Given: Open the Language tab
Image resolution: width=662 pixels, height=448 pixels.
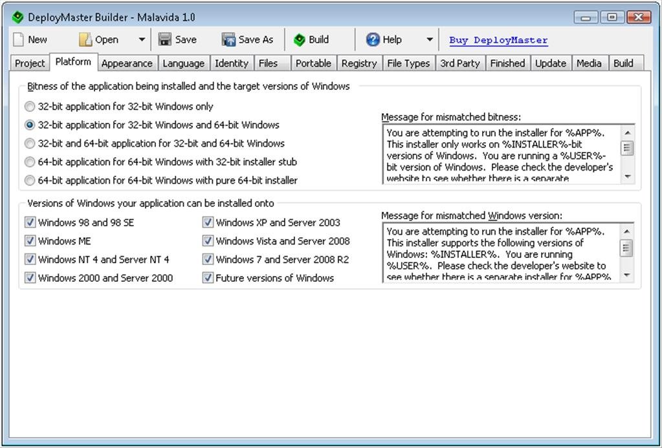Looking at the screenshot, I should click(184, 63).
